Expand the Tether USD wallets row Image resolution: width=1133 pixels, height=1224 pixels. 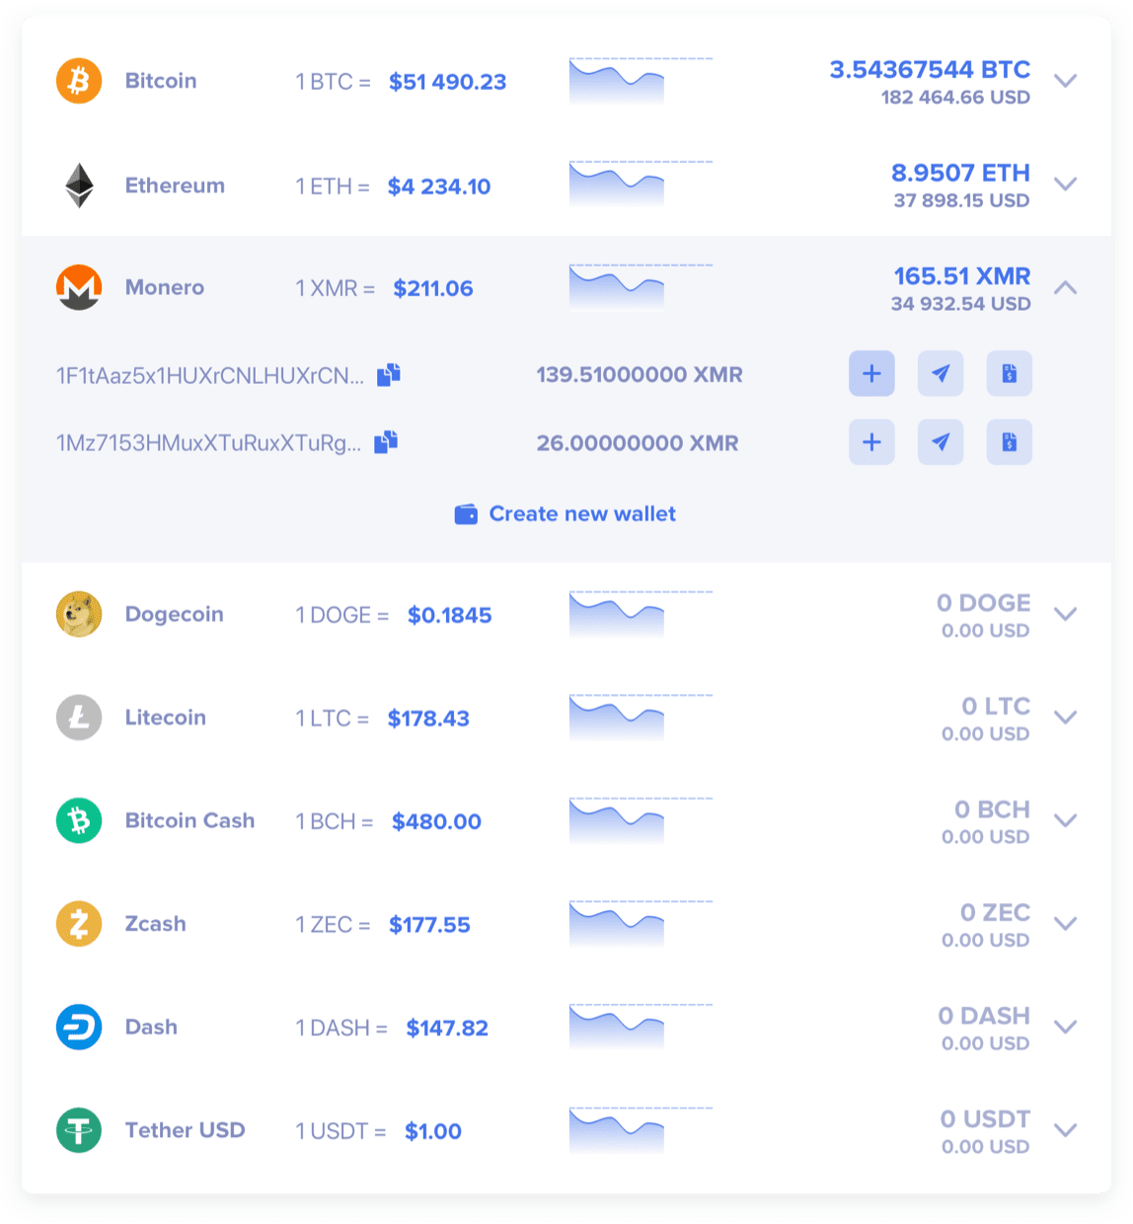click(1065, 1130)
